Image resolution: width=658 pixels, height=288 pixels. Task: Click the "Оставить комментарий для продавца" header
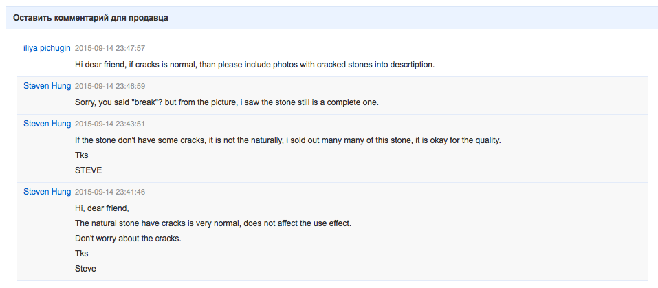coord(91,18)
